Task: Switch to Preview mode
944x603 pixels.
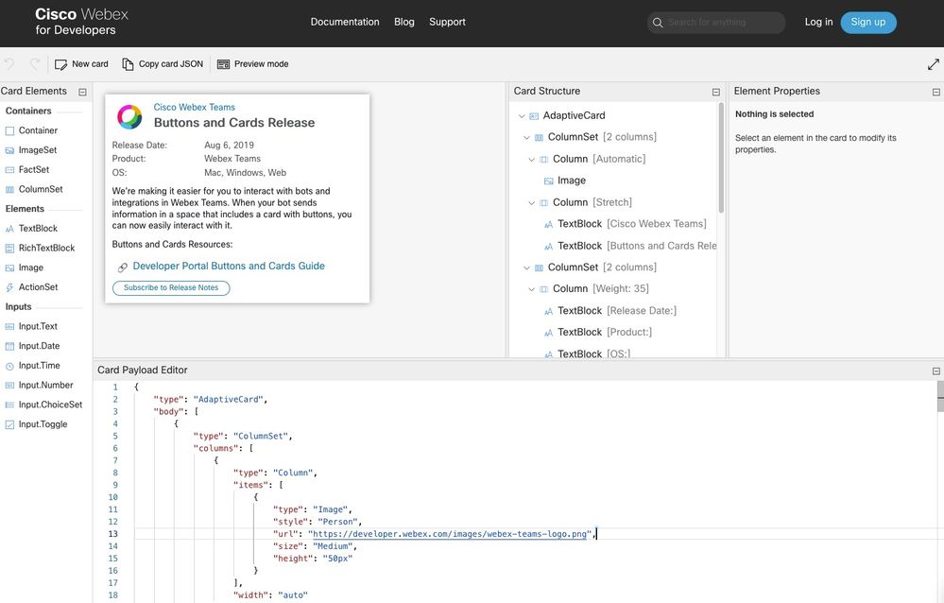Action: [253, 64]
